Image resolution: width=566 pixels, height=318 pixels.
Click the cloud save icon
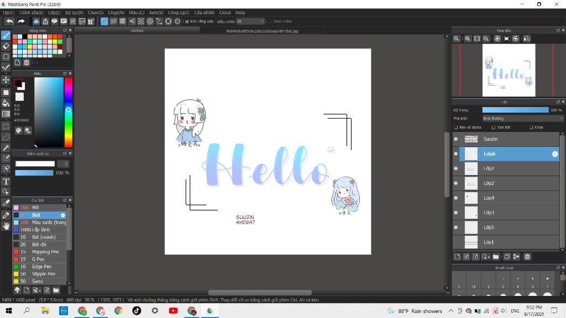pyautogui.click(x=36, y=22)
